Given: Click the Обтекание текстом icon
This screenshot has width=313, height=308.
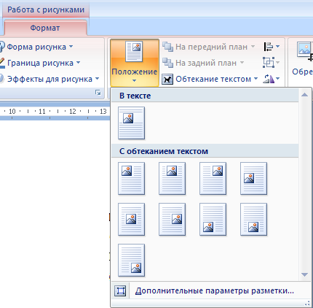Looking at the screenshot, I should 167,79.
